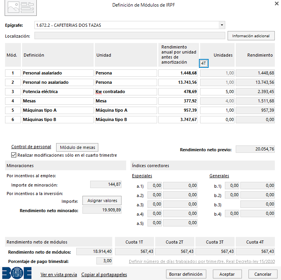Click the Mód. number 6 cell
This screenshot has height=280, width=281.
(x=13, y=119)
